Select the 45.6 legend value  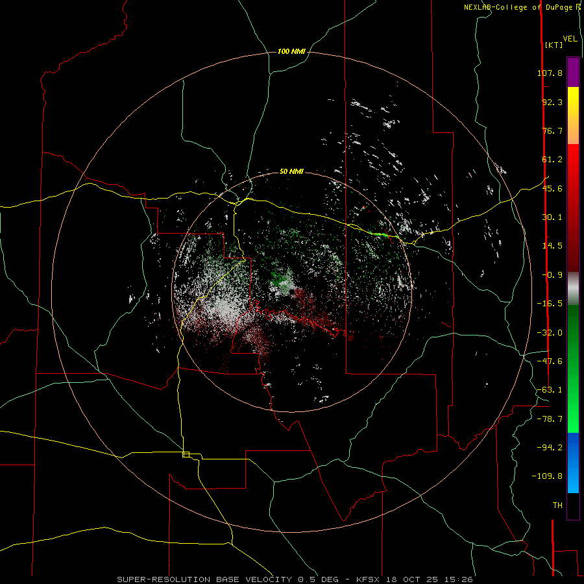coord(552,188)
